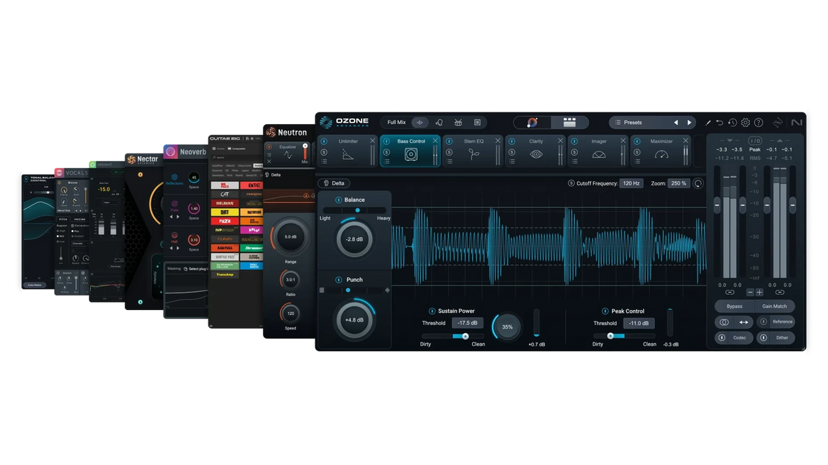This screenshot has width=828, height=465.
Task: Click the Zoom 250 % field
Action: [678, 184]
